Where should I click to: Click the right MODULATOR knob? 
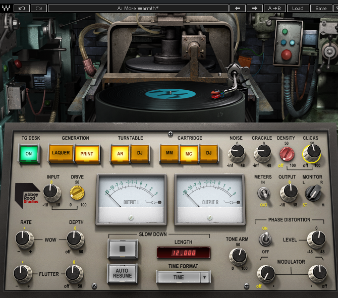[318, 273]
